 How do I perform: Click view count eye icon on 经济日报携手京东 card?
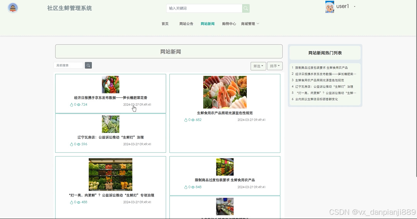pyautogui.click(x=78, y=105)
